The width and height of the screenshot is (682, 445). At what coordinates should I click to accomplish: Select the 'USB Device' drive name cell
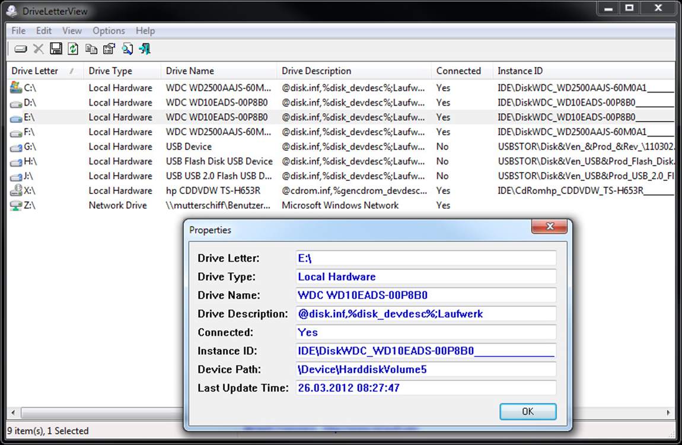click(189, 147)
